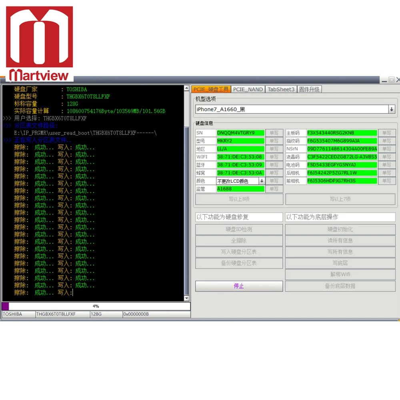Switch to the 固件升级 tab
This screenshot has width=400, height=400.
tap(309, 89)
